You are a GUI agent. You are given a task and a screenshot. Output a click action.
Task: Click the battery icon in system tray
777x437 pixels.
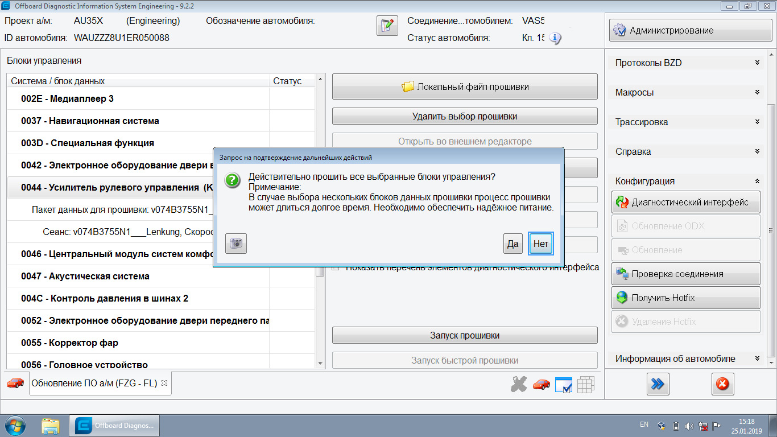click(x=675, y=426)
